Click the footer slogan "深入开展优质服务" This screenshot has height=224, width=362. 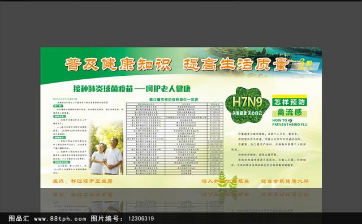tap(225, 181)
